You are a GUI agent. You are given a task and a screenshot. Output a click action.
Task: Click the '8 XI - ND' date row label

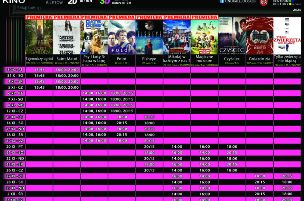point(16,105)
